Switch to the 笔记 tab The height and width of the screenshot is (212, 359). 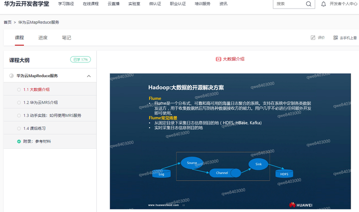click(67, 37)
